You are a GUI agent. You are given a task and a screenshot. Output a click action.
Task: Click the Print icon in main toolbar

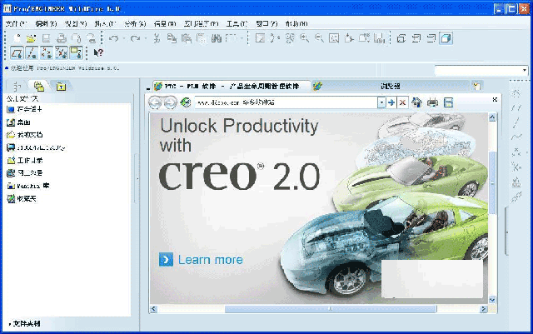[x=62, y=38]
